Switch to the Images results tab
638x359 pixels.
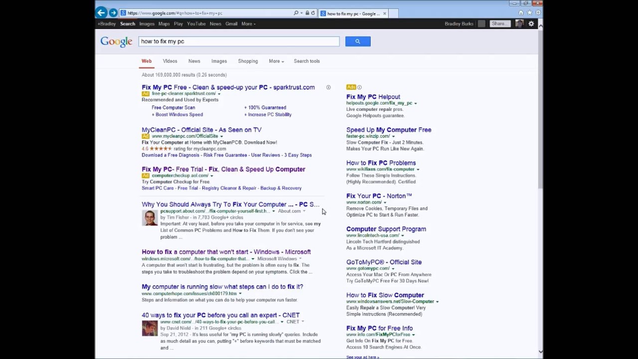[x=219, y=61]
